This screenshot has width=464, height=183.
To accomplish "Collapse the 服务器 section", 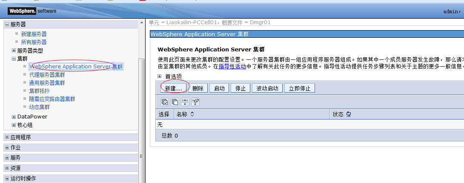I will [x=7, y=25].
